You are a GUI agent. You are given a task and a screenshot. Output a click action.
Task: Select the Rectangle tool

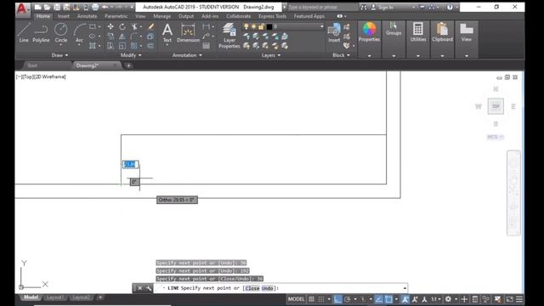(x=93, y=26)
